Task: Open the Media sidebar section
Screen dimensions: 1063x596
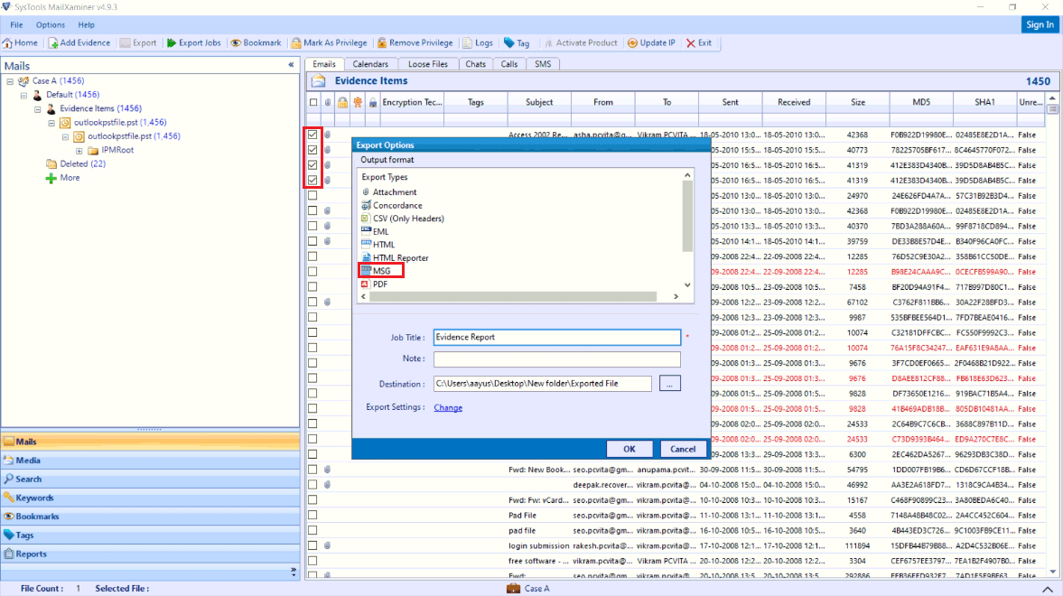Action: point(150,460)
